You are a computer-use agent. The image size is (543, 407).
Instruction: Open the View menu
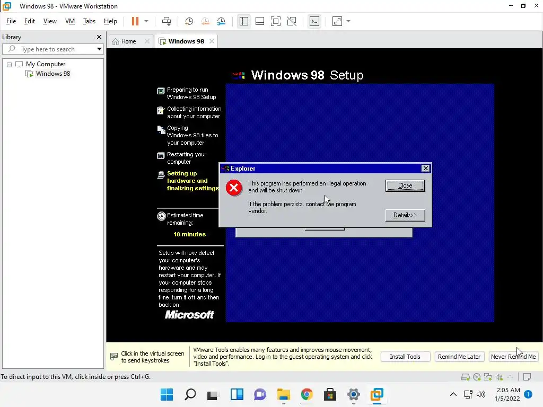50,21
